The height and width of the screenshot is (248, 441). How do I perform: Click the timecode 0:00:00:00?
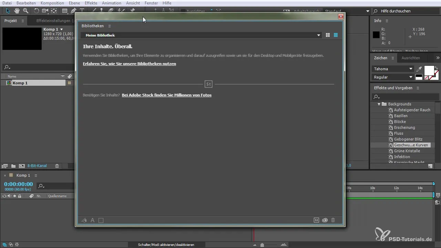click(x=18, y=184)
